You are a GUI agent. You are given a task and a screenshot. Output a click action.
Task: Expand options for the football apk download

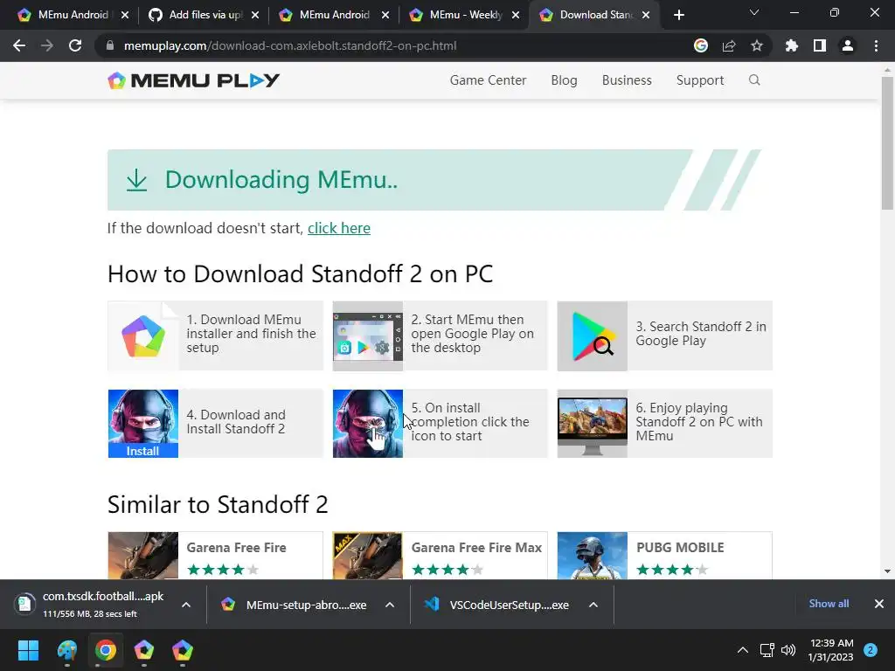[186, 605]
